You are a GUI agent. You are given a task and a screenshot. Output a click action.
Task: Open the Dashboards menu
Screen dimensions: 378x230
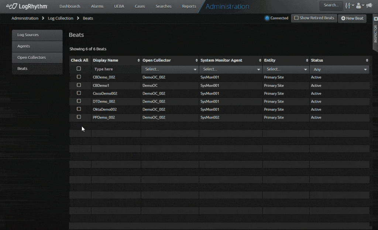pyautogui.click(x=70, y=6)
